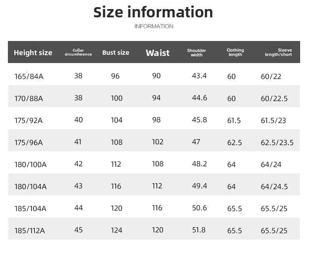Select the sleeve length value 62.5/23.5
This screenshot has width=312, height=253.
coord(277,143)
